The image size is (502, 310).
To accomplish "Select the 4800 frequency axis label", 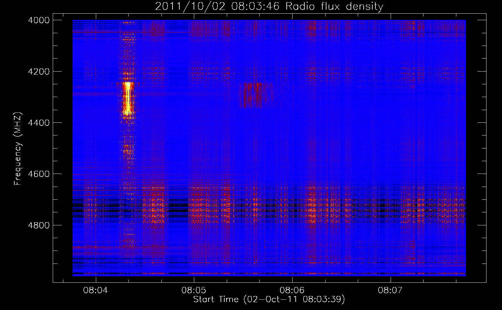I will coord(39,225).
